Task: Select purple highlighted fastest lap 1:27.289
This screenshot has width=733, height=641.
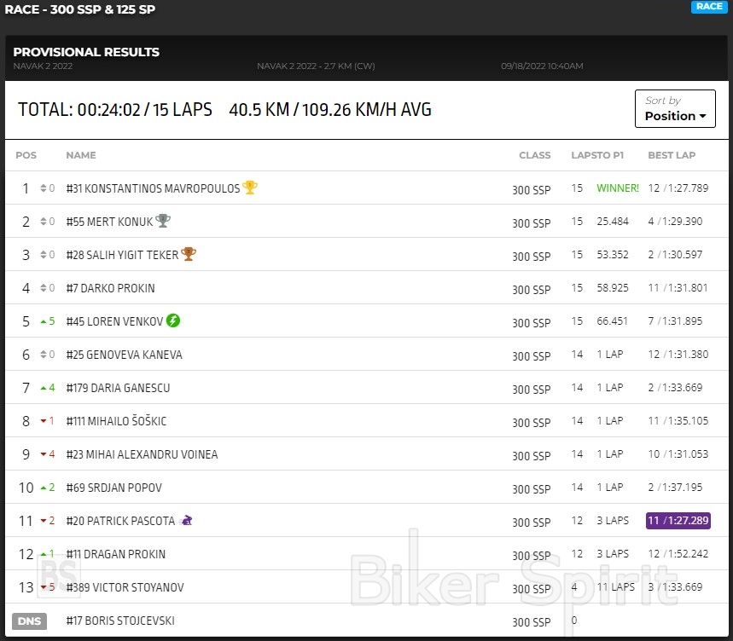Action: point(678,520)
